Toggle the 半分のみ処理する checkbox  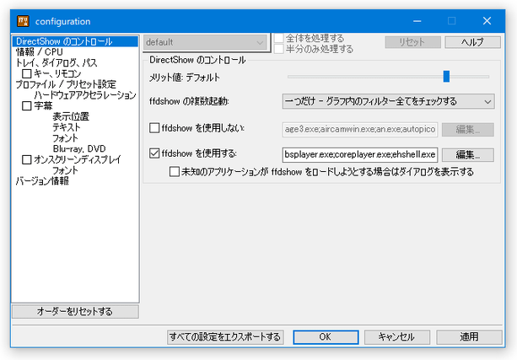pos(279,49)
